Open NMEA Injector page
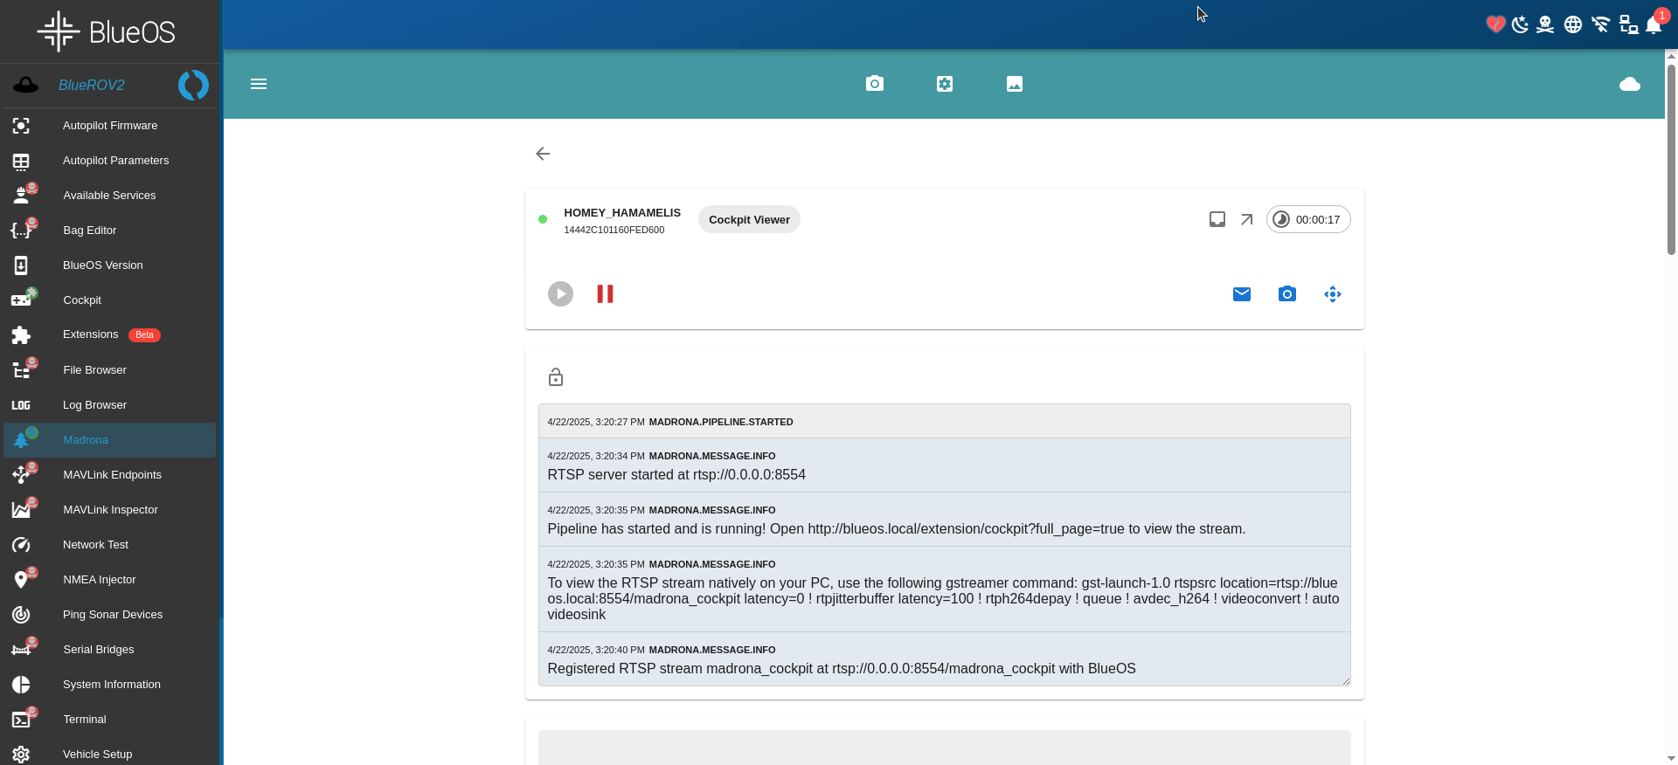 coord(110,580)
